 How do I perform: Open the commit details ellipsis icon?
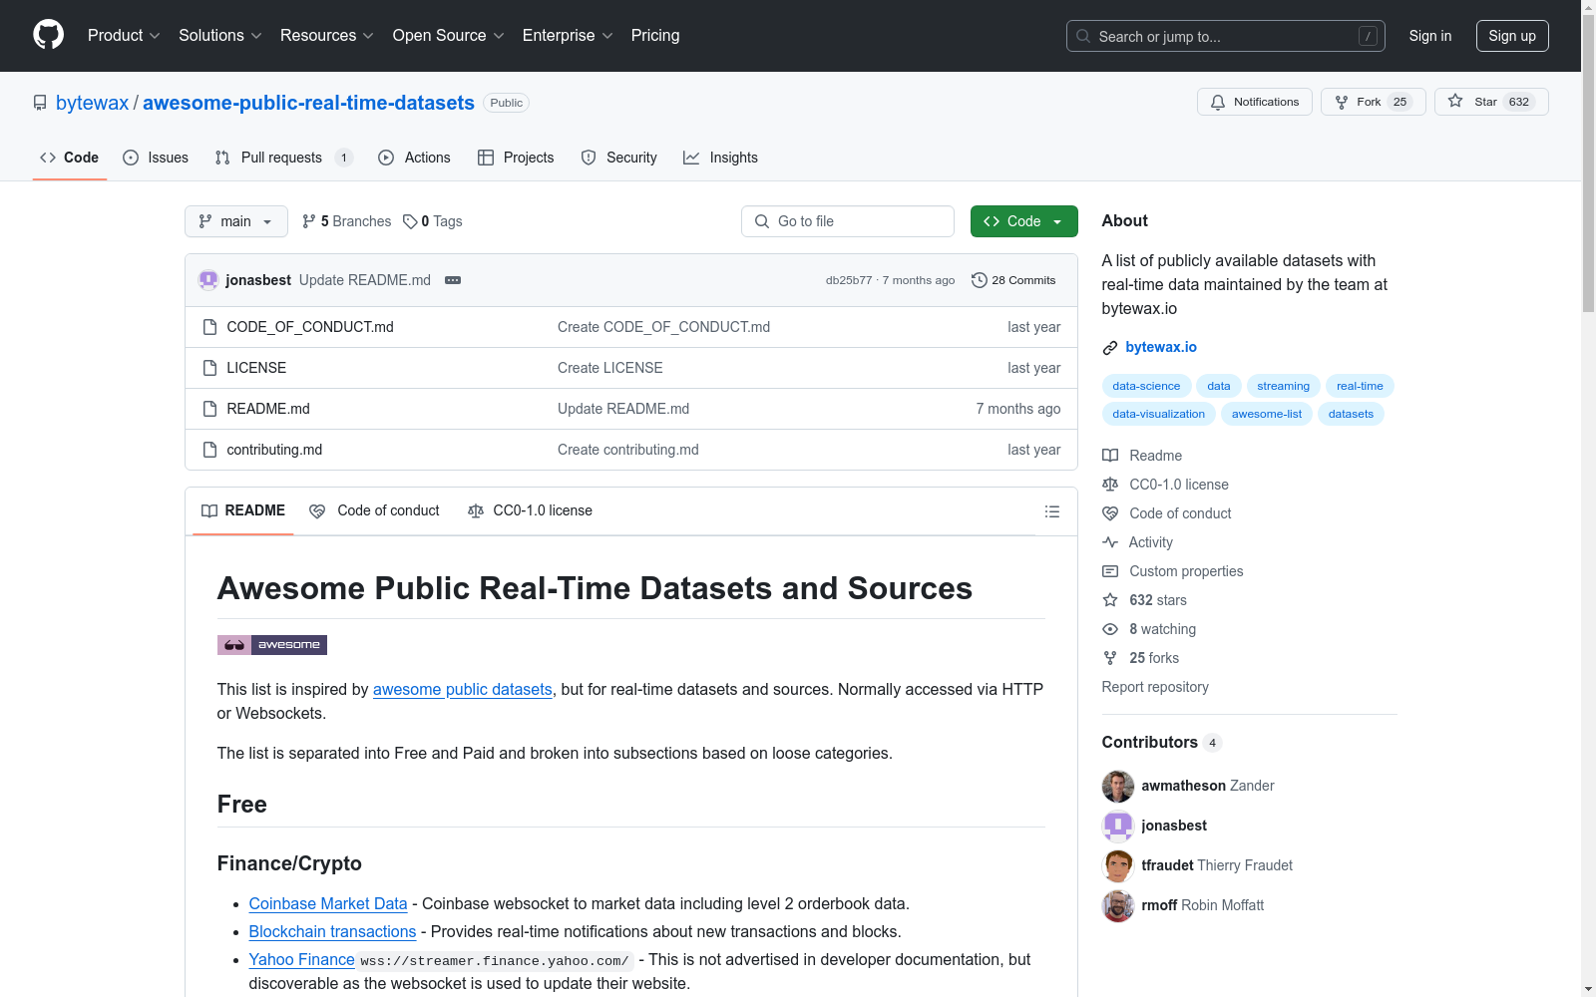[x=453, y=280]
